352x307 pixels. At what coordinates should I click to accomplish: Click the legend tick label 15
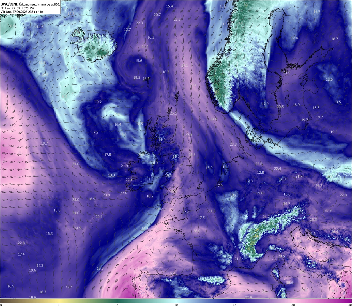click(x=235, y=305)
